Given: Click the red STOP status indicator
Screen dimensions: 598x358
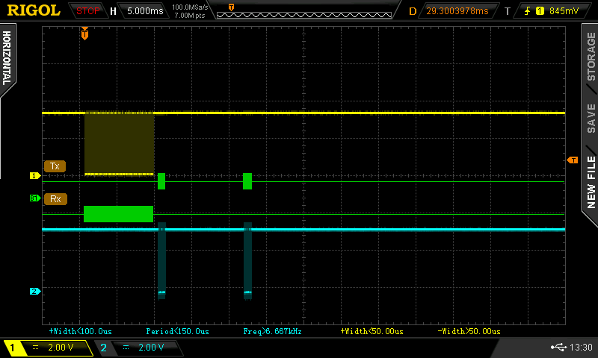Looking at the screenshot, I should click(87, 11).
